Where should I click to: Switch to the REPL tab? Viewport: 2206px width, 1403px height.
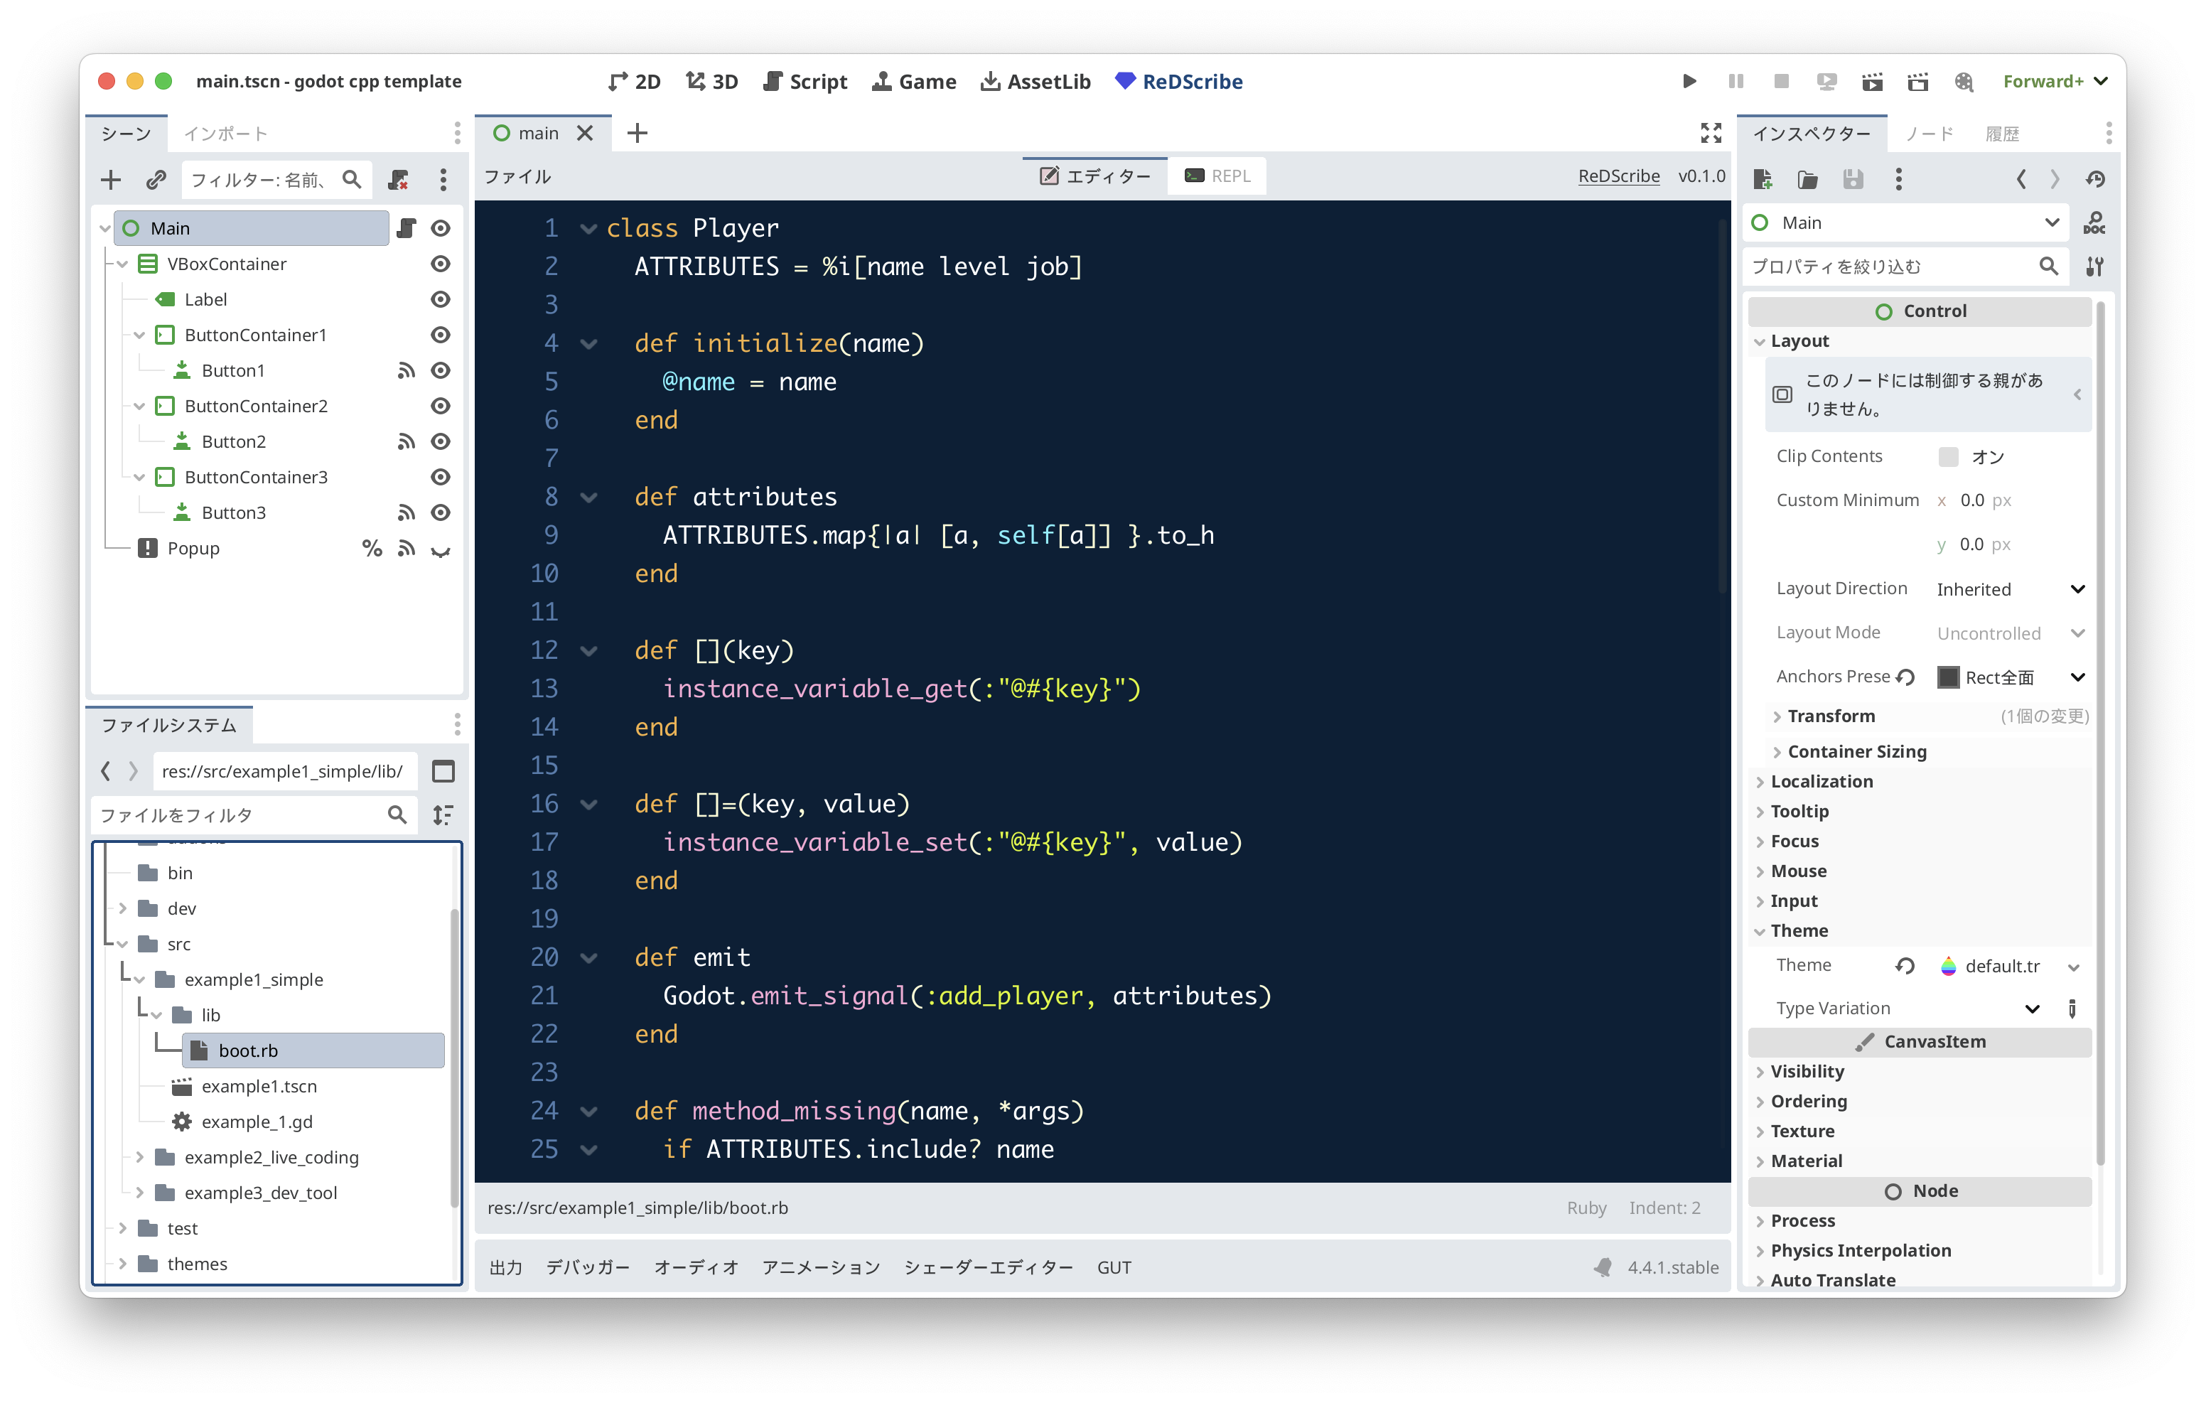click(x=1217, y=176)
